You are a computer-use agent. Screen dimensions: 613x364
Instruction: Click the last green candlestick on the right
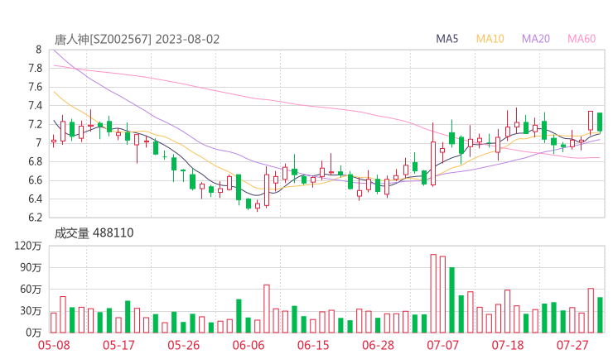(600, 122)
